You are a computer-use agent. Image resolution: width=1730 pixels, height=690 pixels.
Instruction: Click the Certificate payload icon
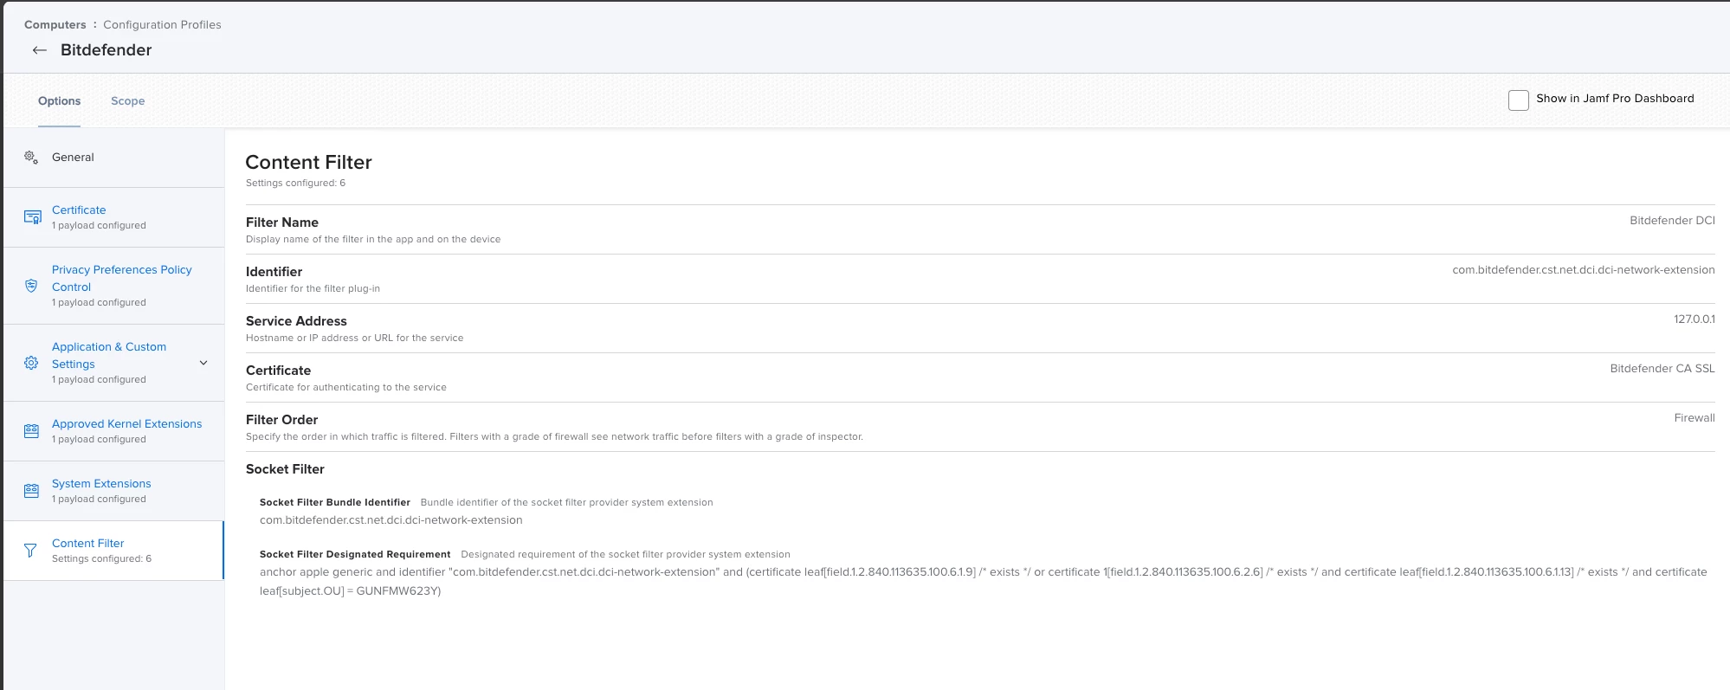[32, 217]
